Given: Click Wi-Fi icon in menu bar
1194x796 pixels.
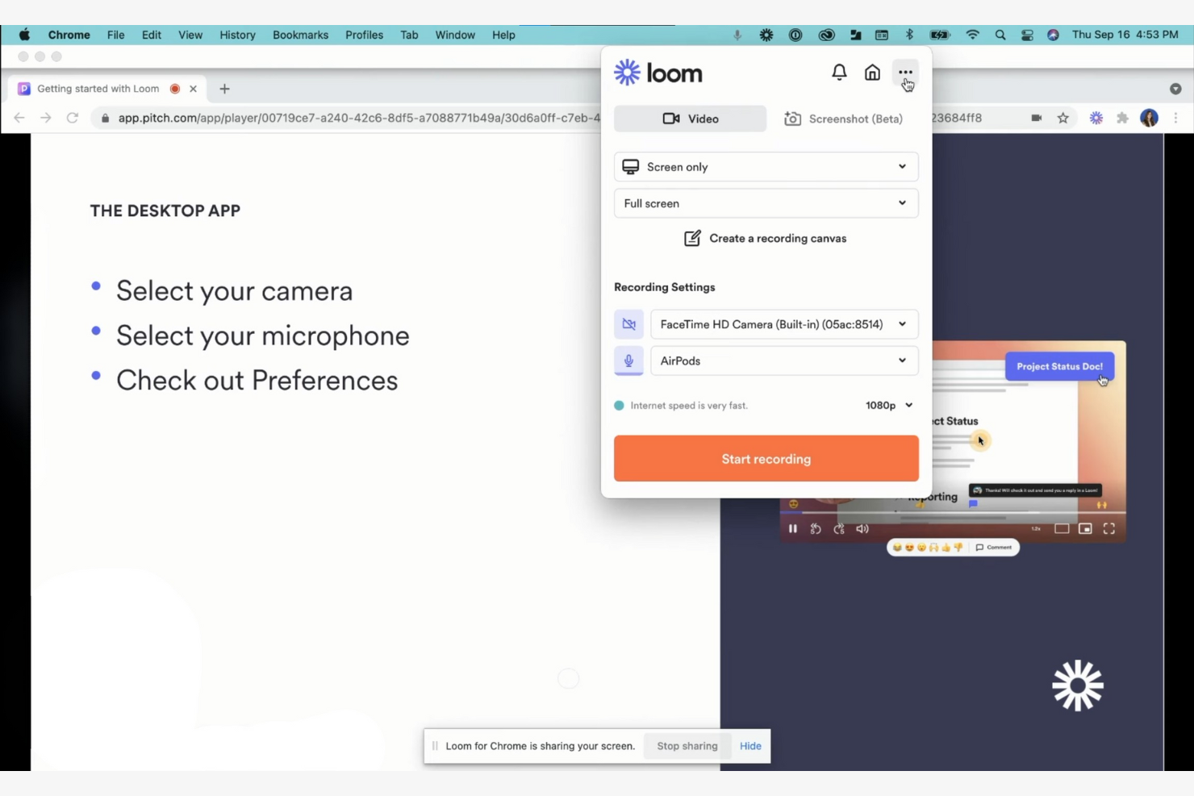Looking at the screenshot, I should (972, 35).
